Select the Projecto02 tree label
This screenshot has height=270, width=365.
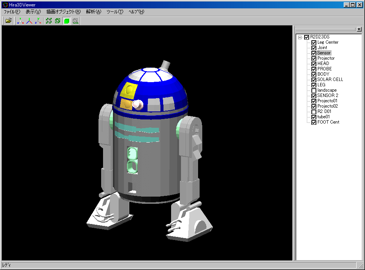click(327, 106)
